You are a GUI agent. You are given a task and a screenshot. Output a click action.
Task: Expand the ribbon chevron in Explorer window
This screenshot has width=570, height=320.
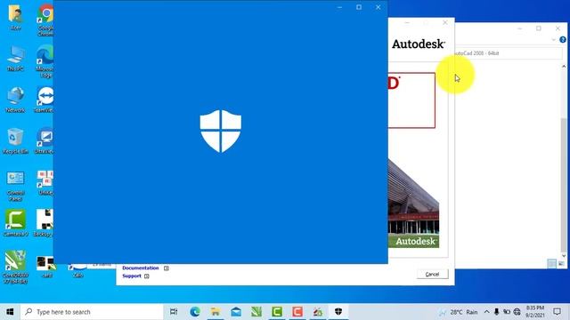pos(554,39)
